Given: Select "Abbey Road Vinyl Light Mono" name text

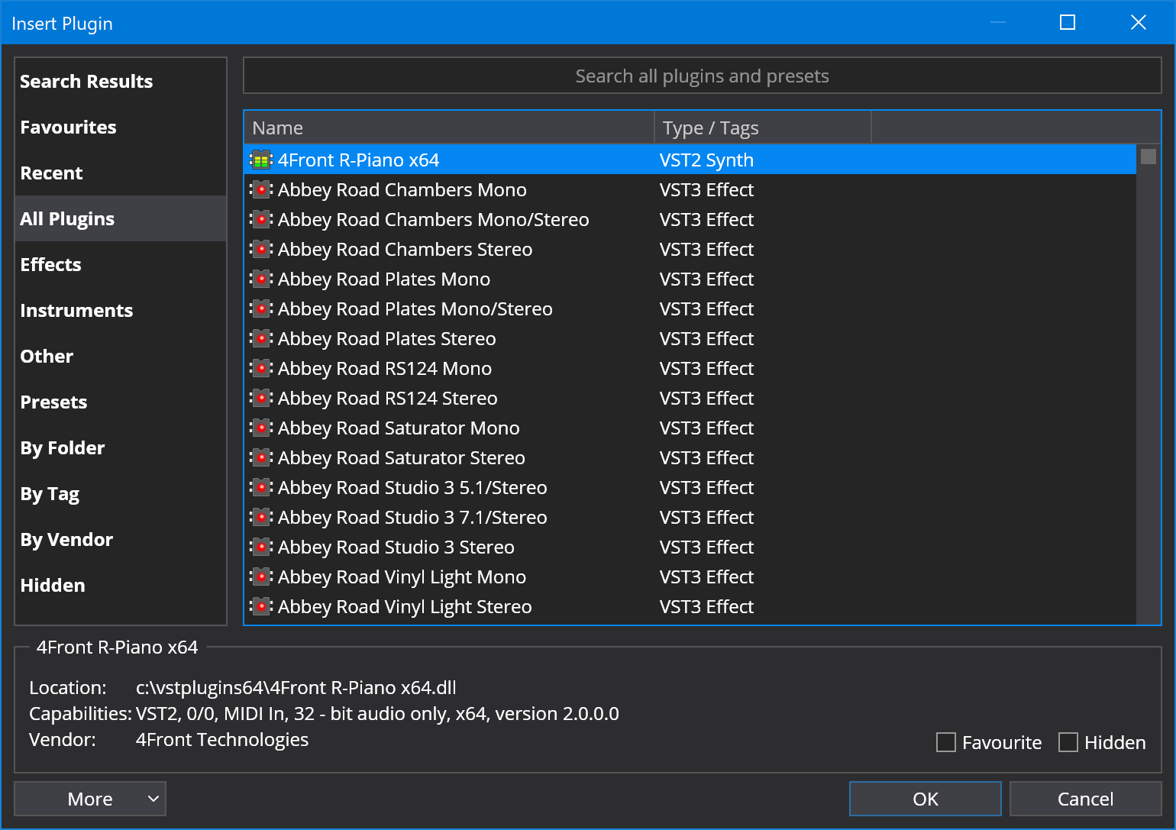Looking at the screenshot, I should (402, 576).
